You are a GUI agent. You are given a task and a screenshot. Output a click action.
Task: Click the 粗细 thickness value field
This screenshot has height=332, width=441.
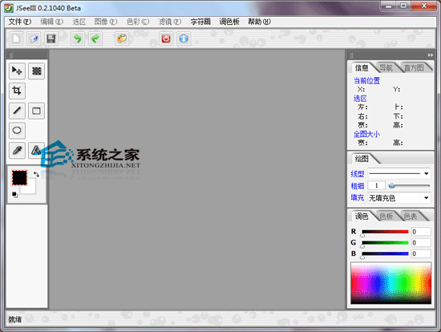tap(376, 185)
